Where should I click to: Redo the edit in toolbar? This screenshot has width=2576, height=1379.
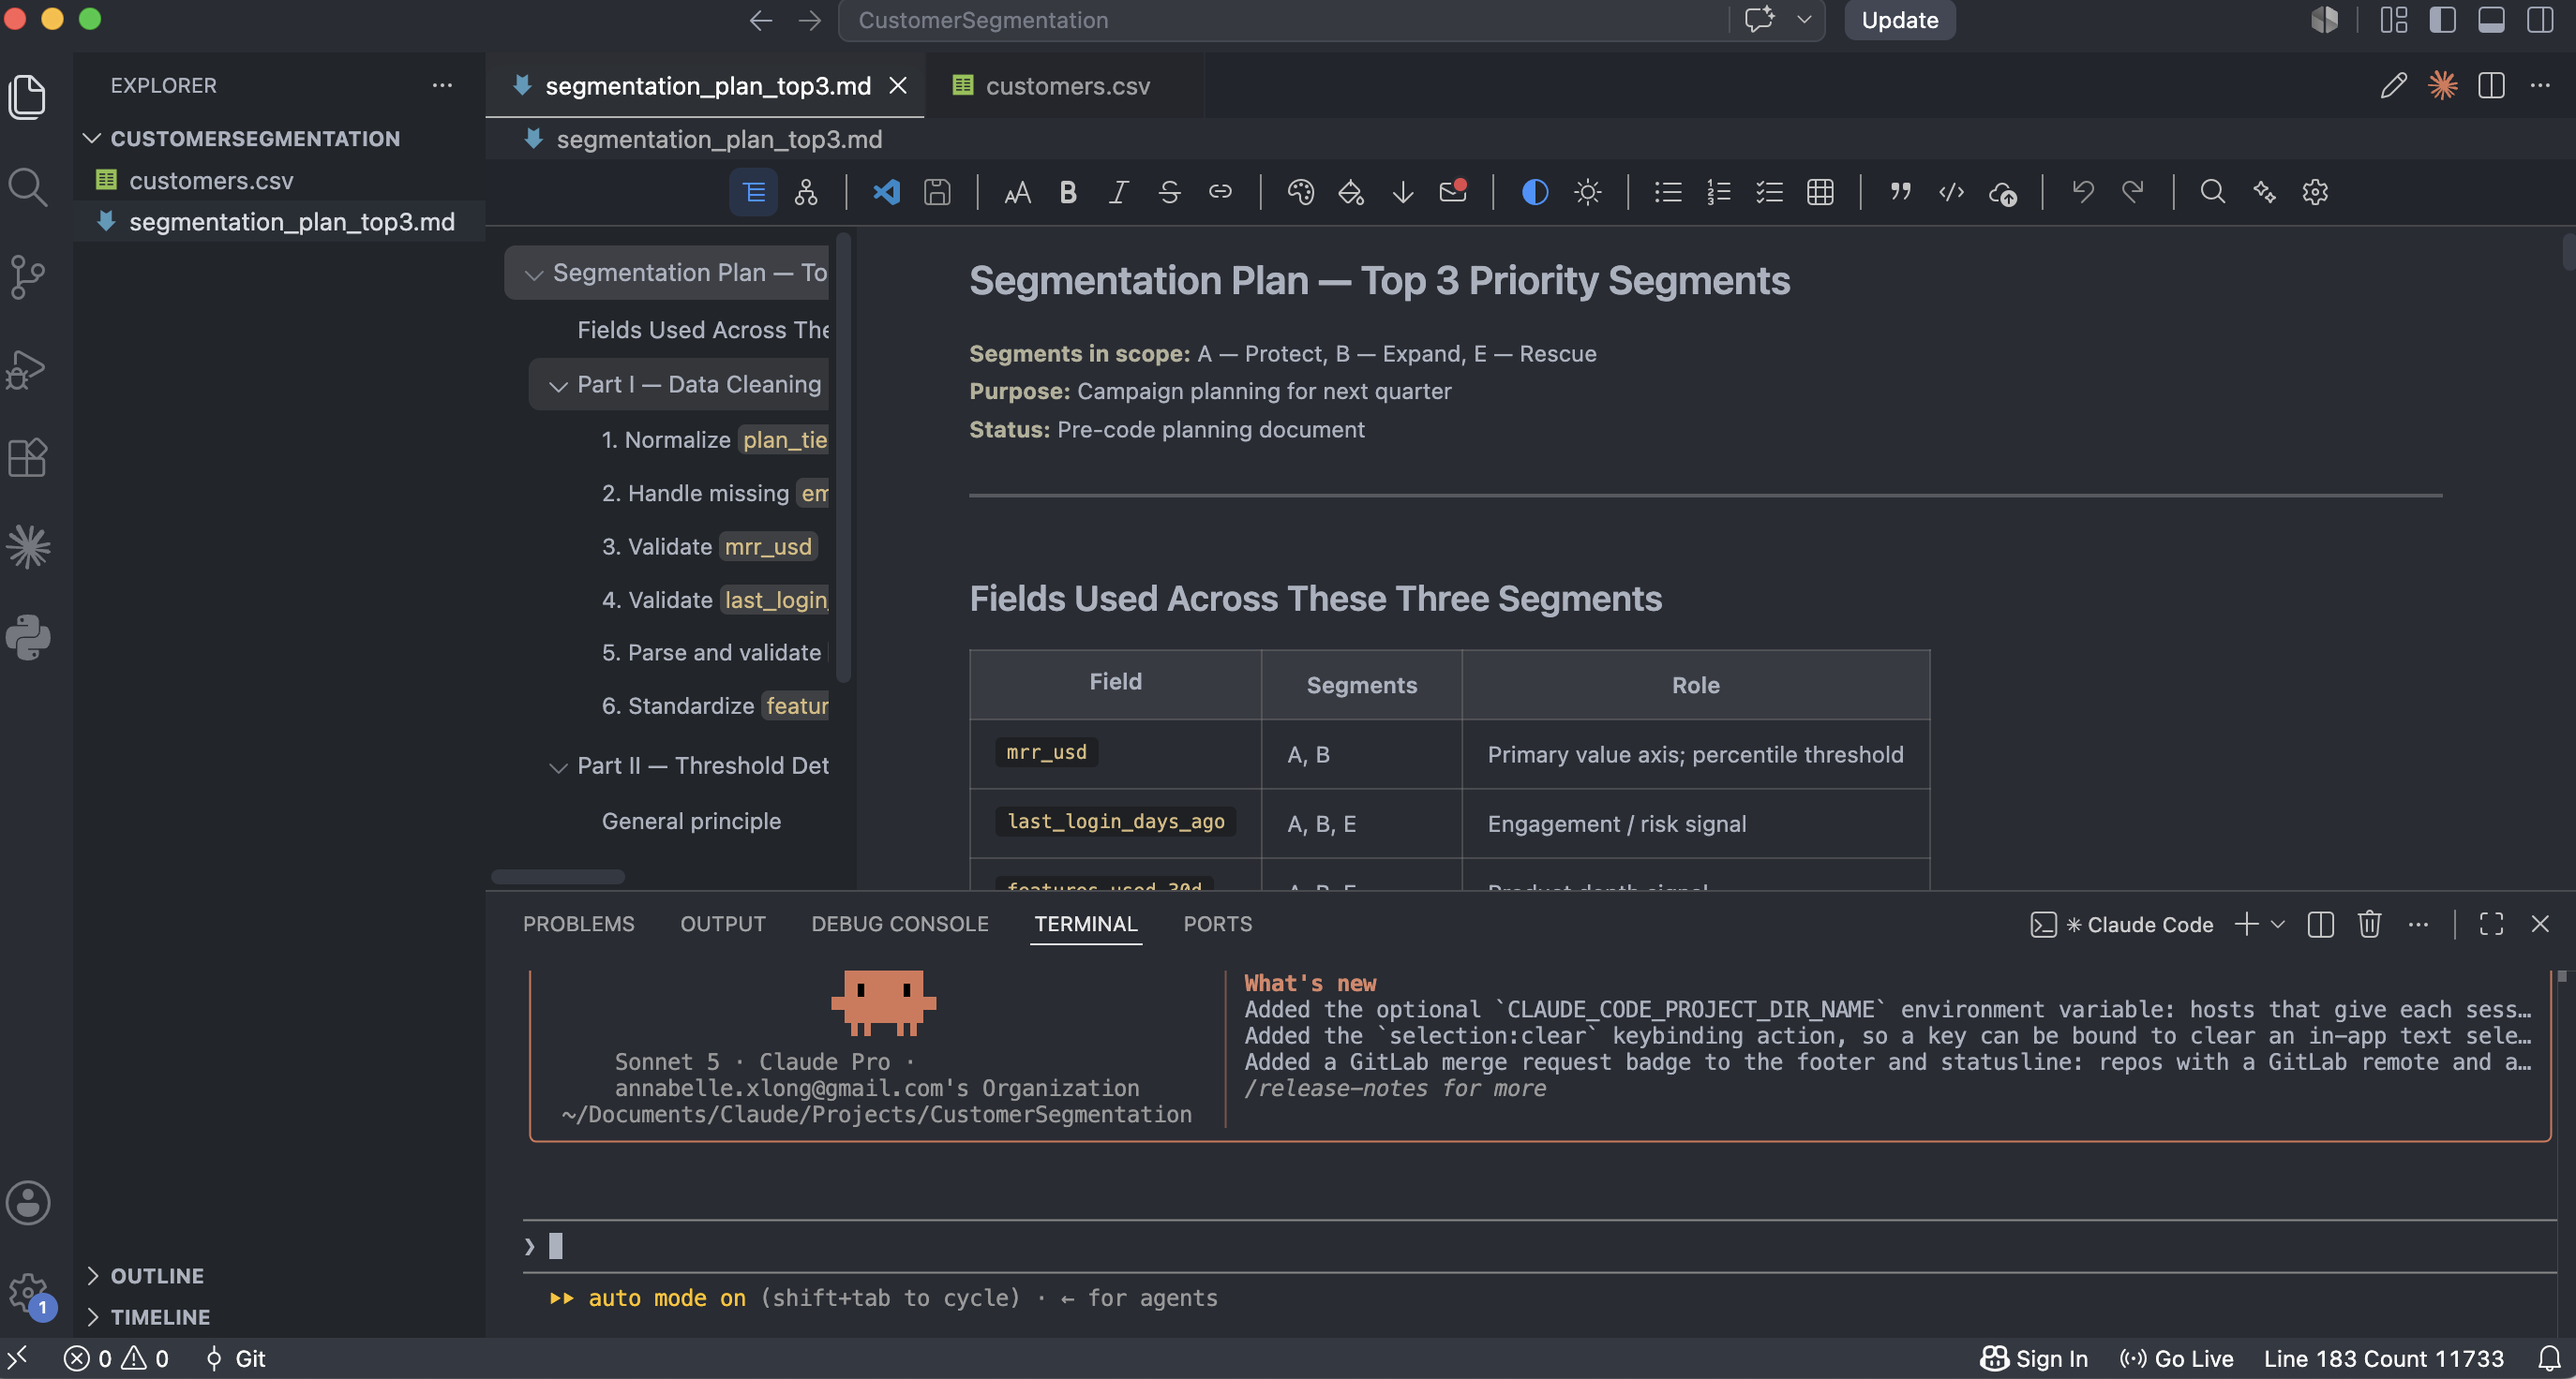2133,192
